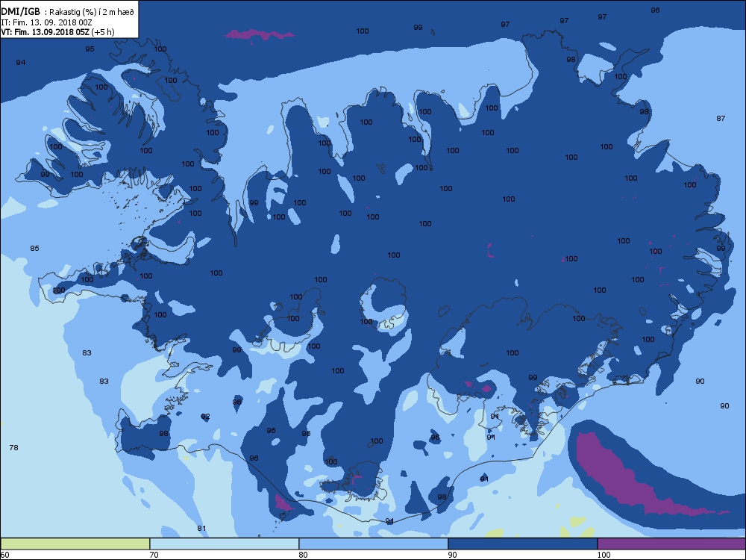Click the 'DMI/IGB' title text

(x=20, y=12)
